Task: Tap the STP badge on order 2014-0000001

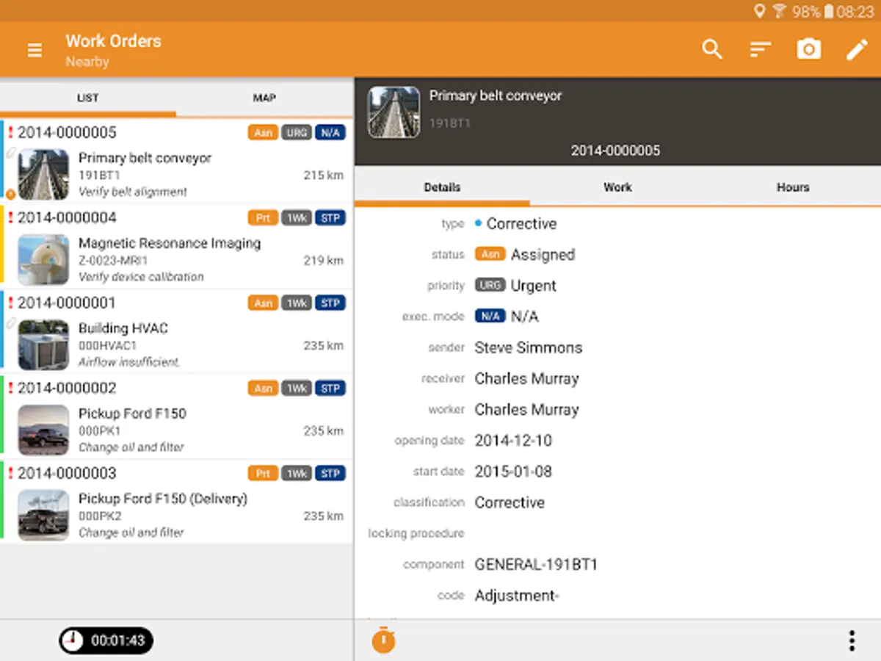Action: (330, 303)
